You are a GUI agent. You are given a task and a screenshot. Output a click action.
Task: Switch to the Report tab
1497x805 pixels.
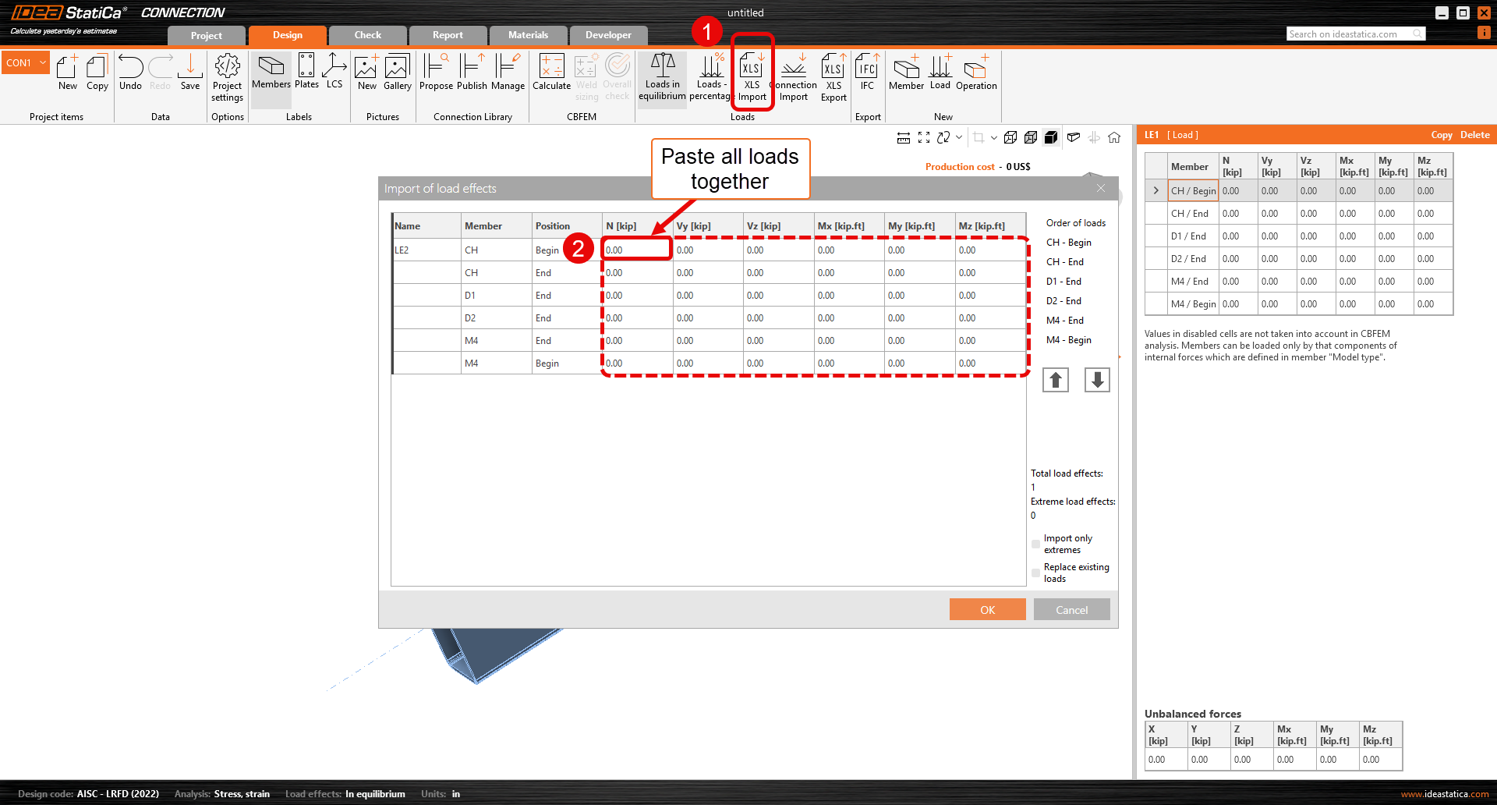448,35
